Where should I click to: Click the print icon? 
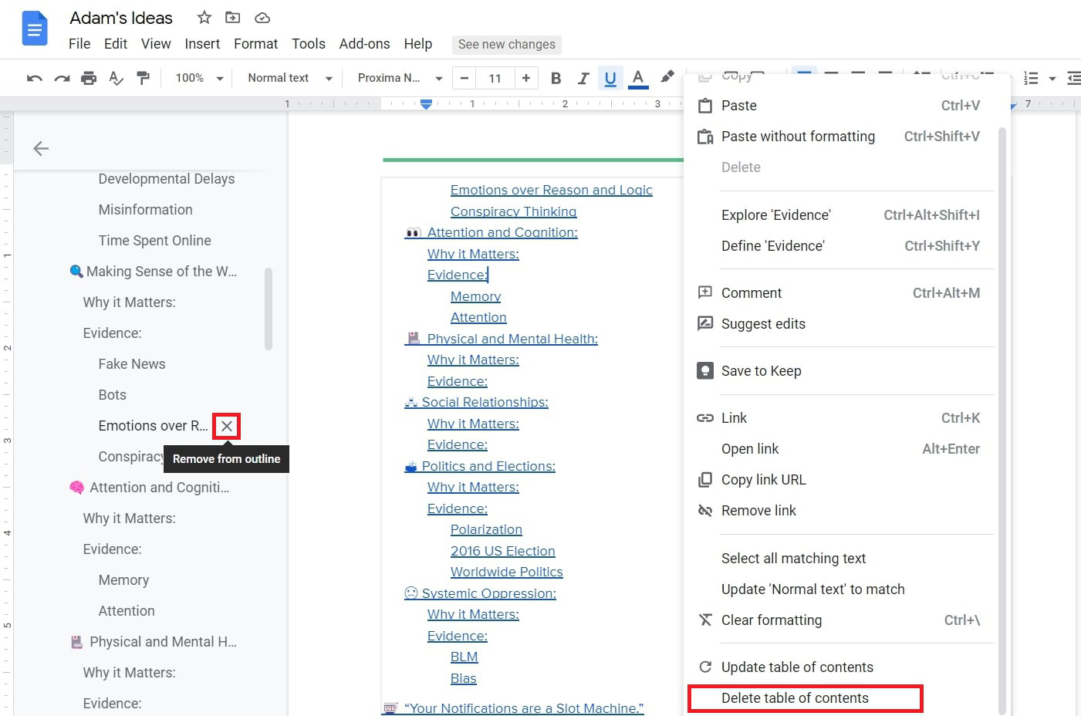pyautogui.click(x=89, y=78)
